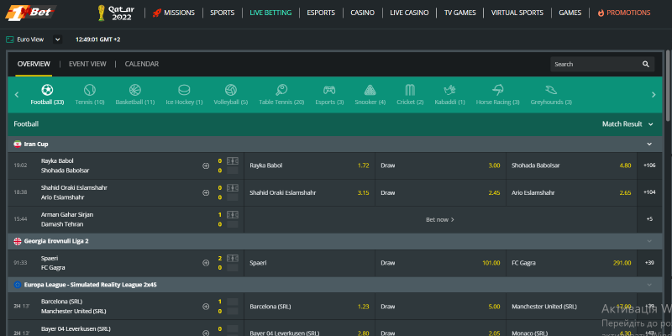Select the Snooker sport icon
The width and height of the screenshot is (672, 336).
click(370, 90)
